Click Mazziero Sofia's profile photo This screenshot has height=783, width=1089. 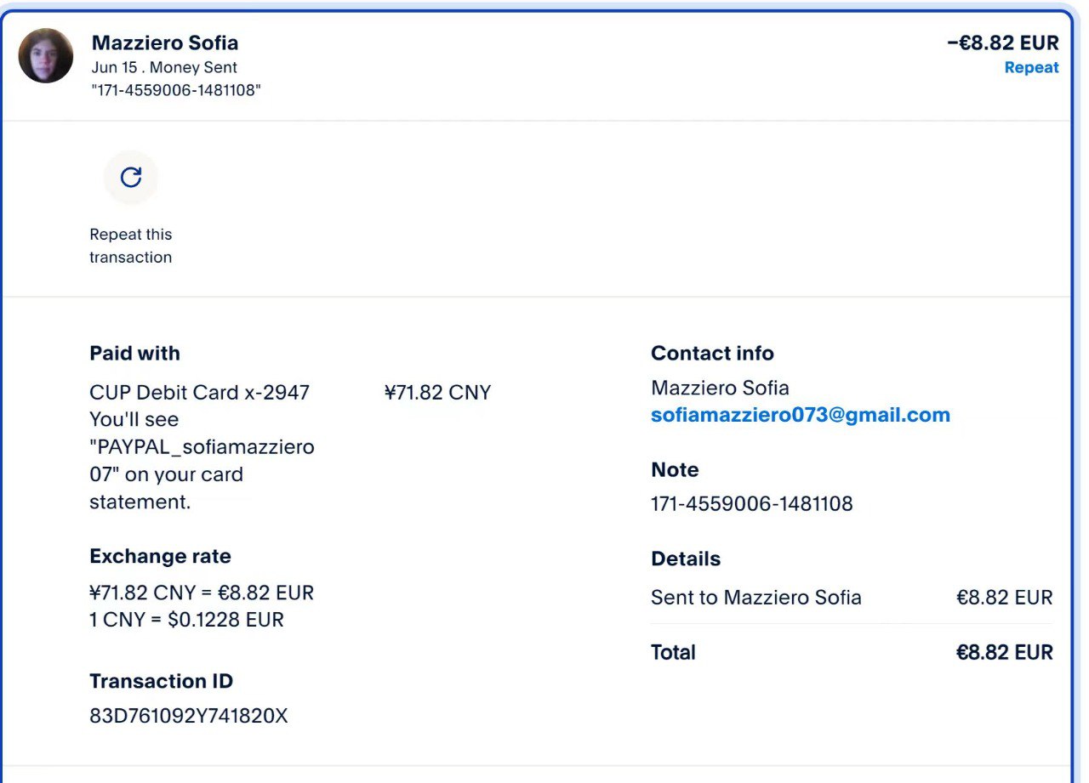(46, 55)
